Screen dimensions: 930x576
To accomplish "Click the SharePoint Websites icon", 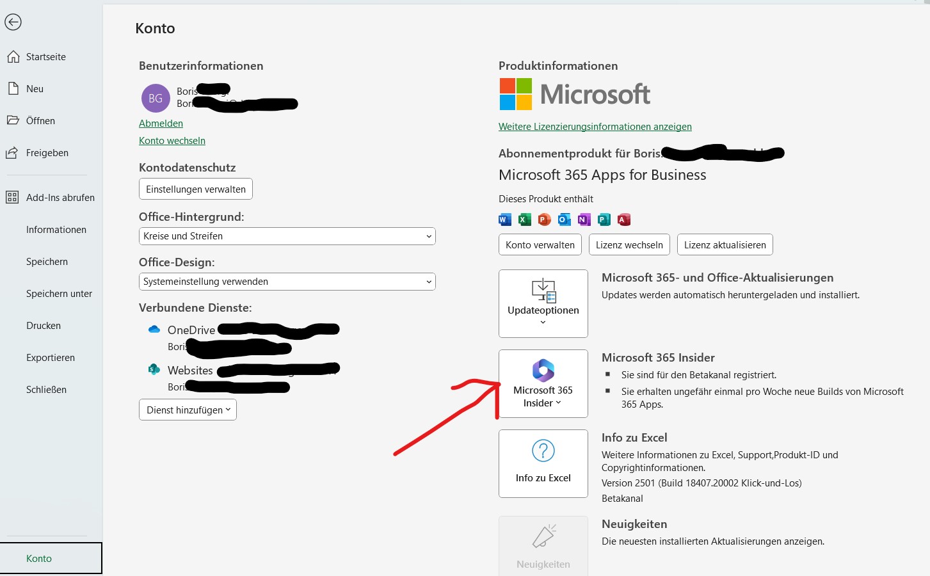I will tap(154, 369).
